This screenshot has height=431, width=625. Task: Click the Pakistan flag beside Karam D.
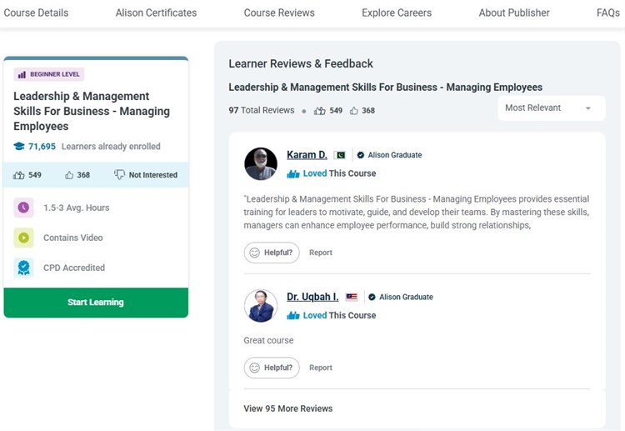(x=340, y=155)
